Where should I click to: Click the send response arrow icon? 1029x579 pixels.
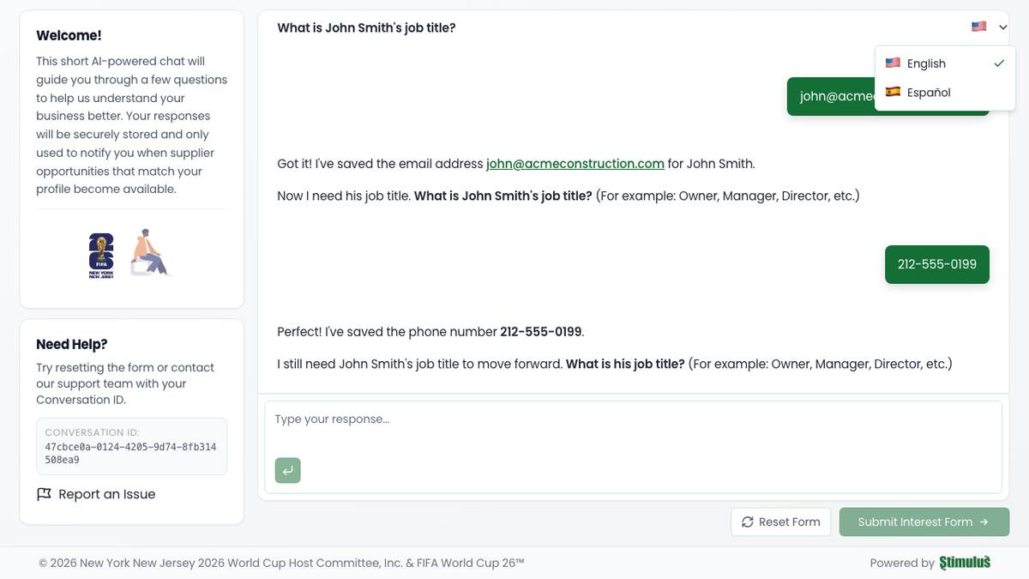[287, 470]
